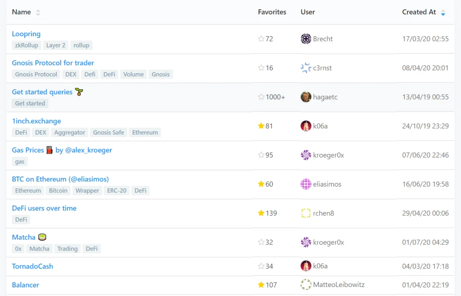Select the Bitcoin tag
461x296 pixels.
pyautogui.click(x=58, y=190)
